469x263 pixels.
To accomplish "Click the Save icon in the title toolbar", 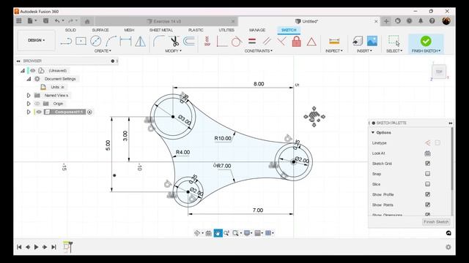I will (45, 21).
